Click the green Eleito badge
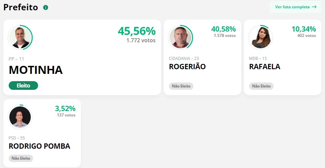This screenshot has width=325, height=168. click(23, 85)
